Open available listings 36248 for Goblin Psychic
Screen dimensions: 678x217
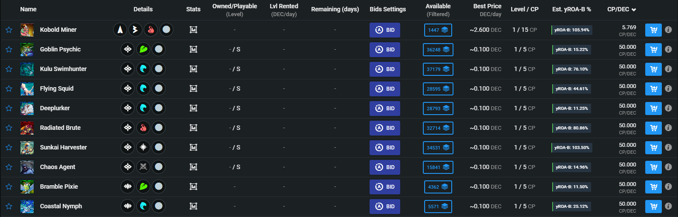pos(438,50)
